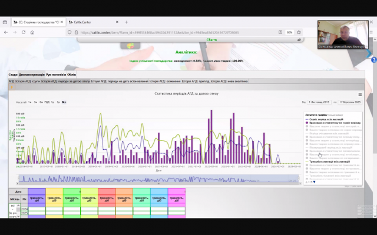This screenshot has width=377, height=235.
Task: Open the blue question mark help icon
Action: [x=374, y=60]
